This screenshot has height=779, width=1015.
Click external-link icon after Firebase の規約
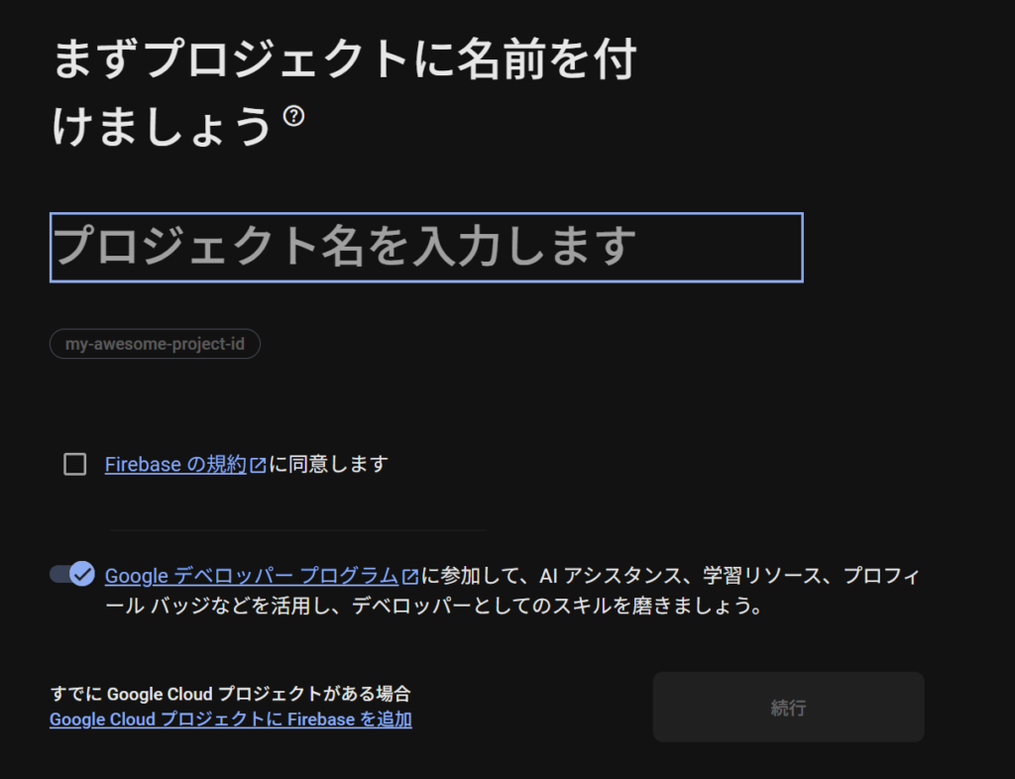point(258,465)
